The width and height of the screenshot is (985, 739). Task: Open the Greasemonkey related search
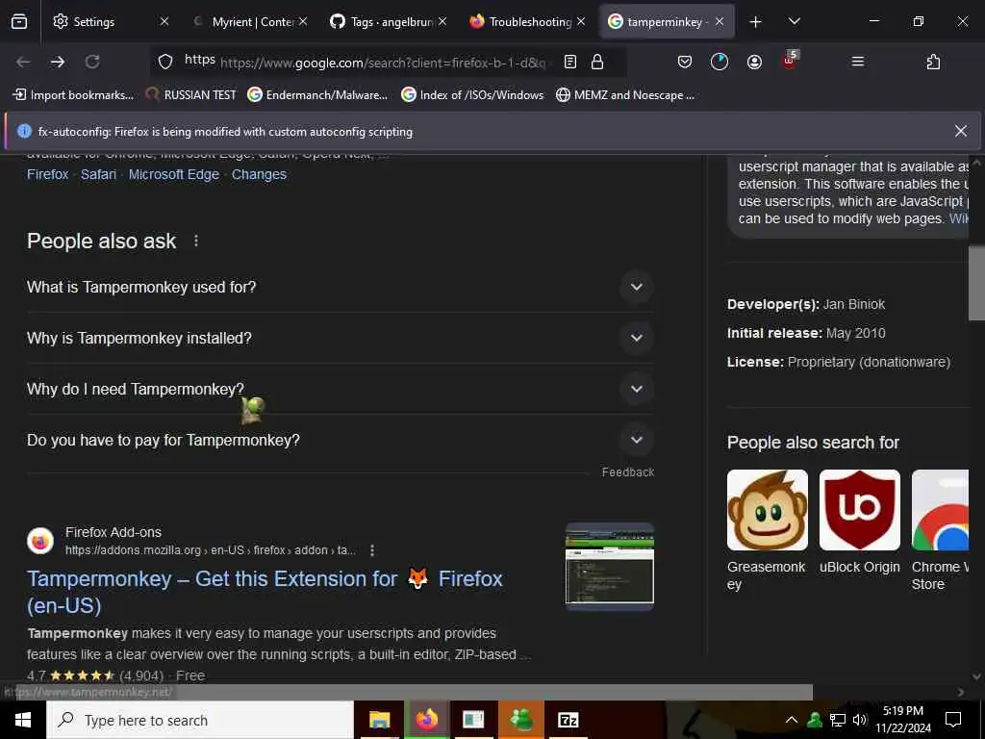tap(768, 531)
